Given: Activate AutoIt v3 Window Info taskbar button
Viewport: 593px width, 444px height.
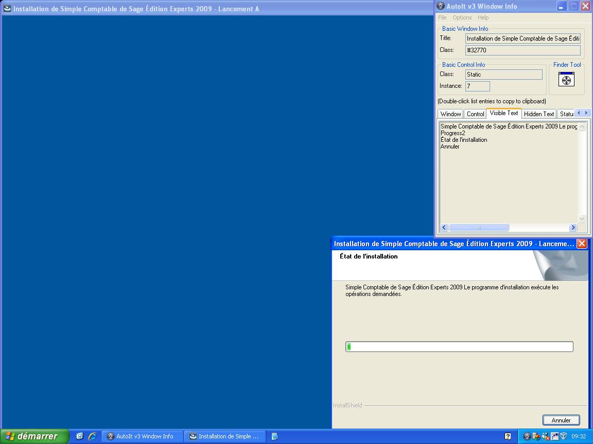Looking at the screenshot, I should click(x=143, y=436).
